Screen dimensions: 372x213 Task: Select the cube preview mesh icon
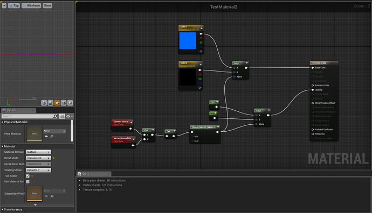click(x=64, y=103)
